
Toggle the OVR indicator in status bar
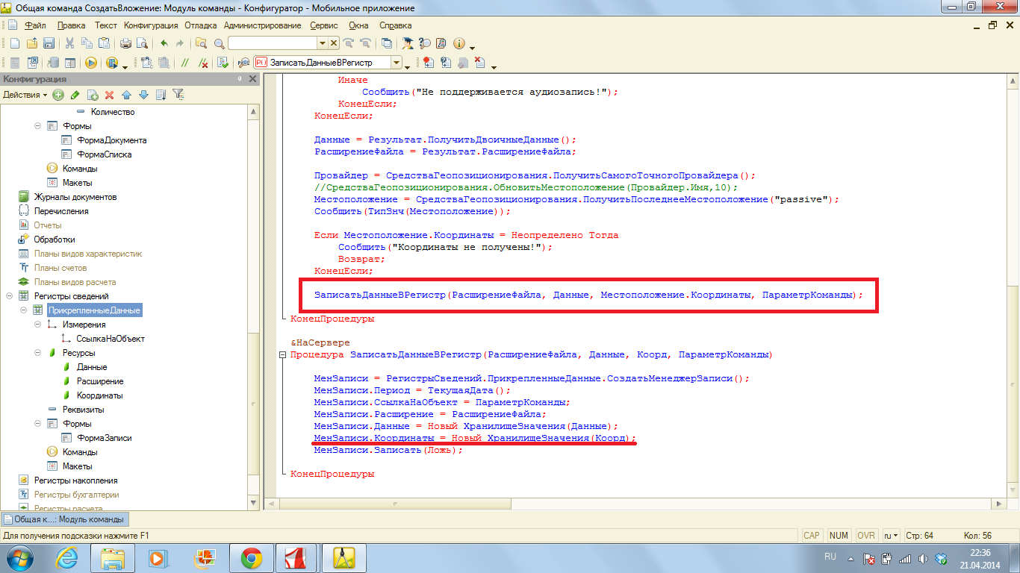click(866, 536)
